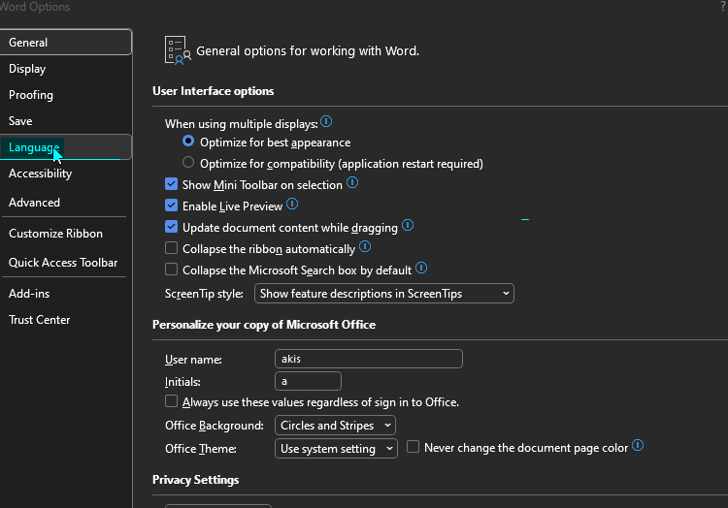Go to the Save options
The height and width of the screenshot is (508, 728).
tap(66, 121)
